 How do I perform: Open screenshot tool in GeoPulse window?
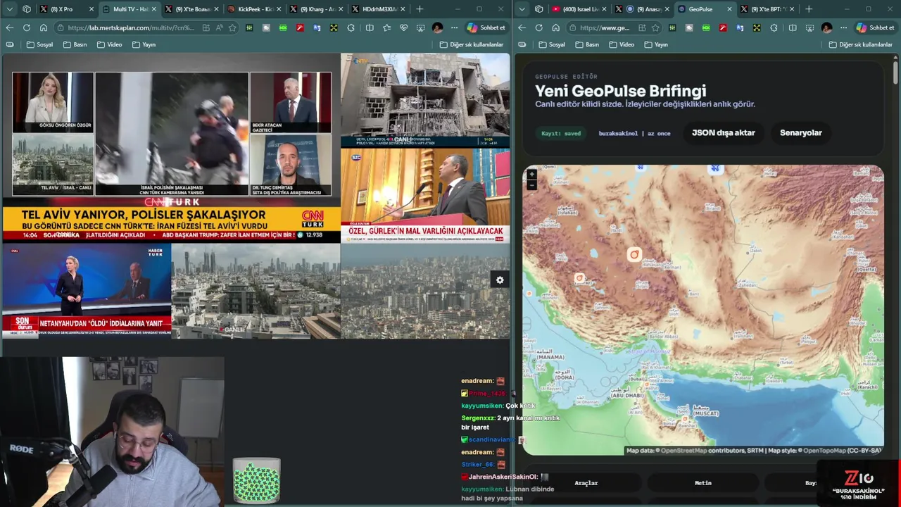(809, 27)
